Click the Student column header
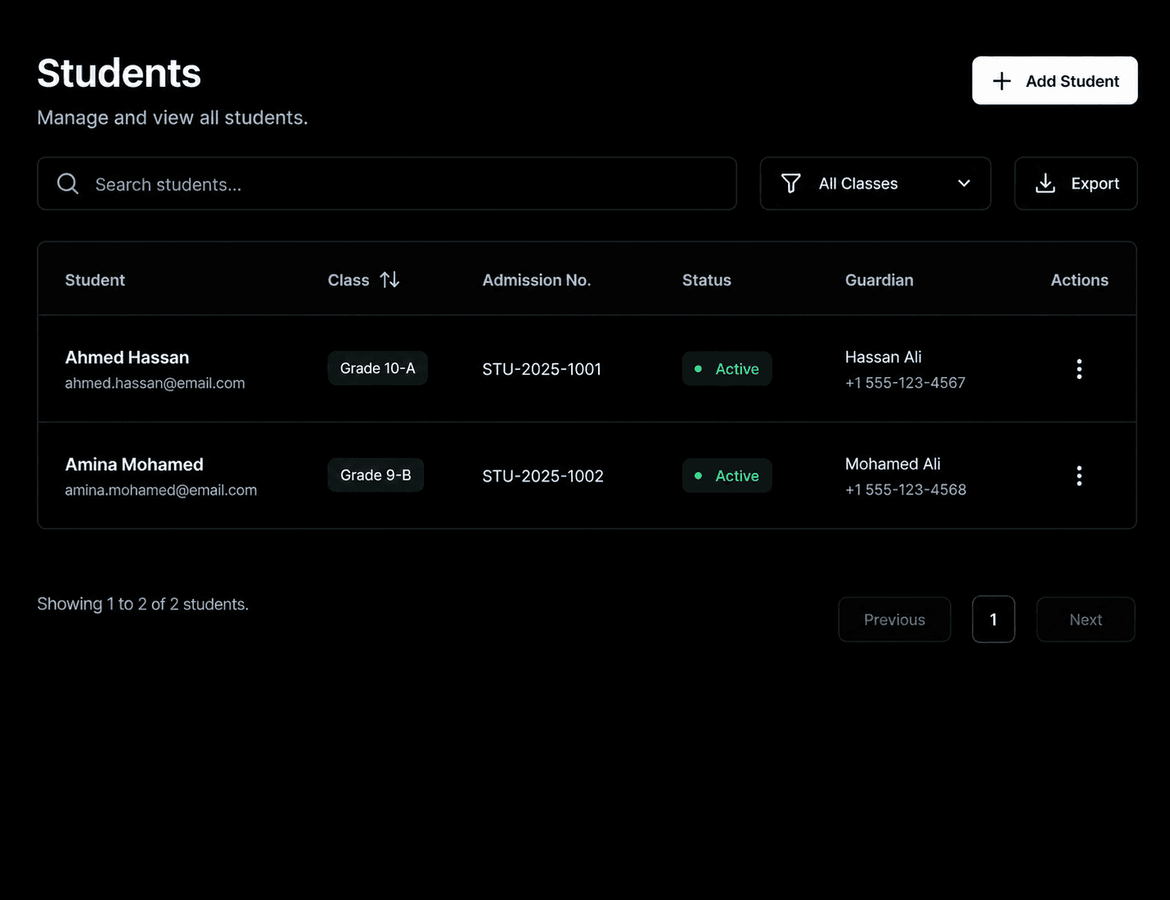The height and width of the screenshot is (900, 1170). tap(95, 280)
